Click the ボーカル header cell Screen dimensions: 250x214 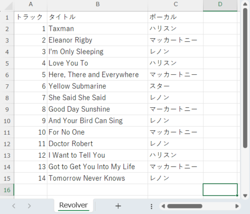point(175,17)
